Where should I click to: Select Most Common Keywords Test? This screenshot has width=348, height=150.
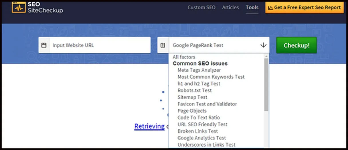click(x=211, y=77)
